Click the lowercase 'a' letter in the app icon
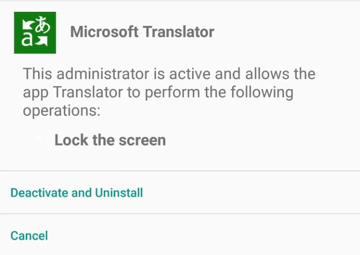The width and height of the screenshot is (360, 255). pyautogui.click(x=27, y=40)
